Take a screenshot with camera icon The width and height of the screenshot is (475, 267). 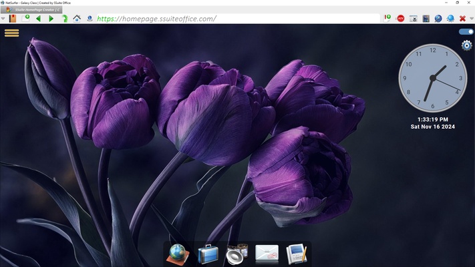click(413, 19)
